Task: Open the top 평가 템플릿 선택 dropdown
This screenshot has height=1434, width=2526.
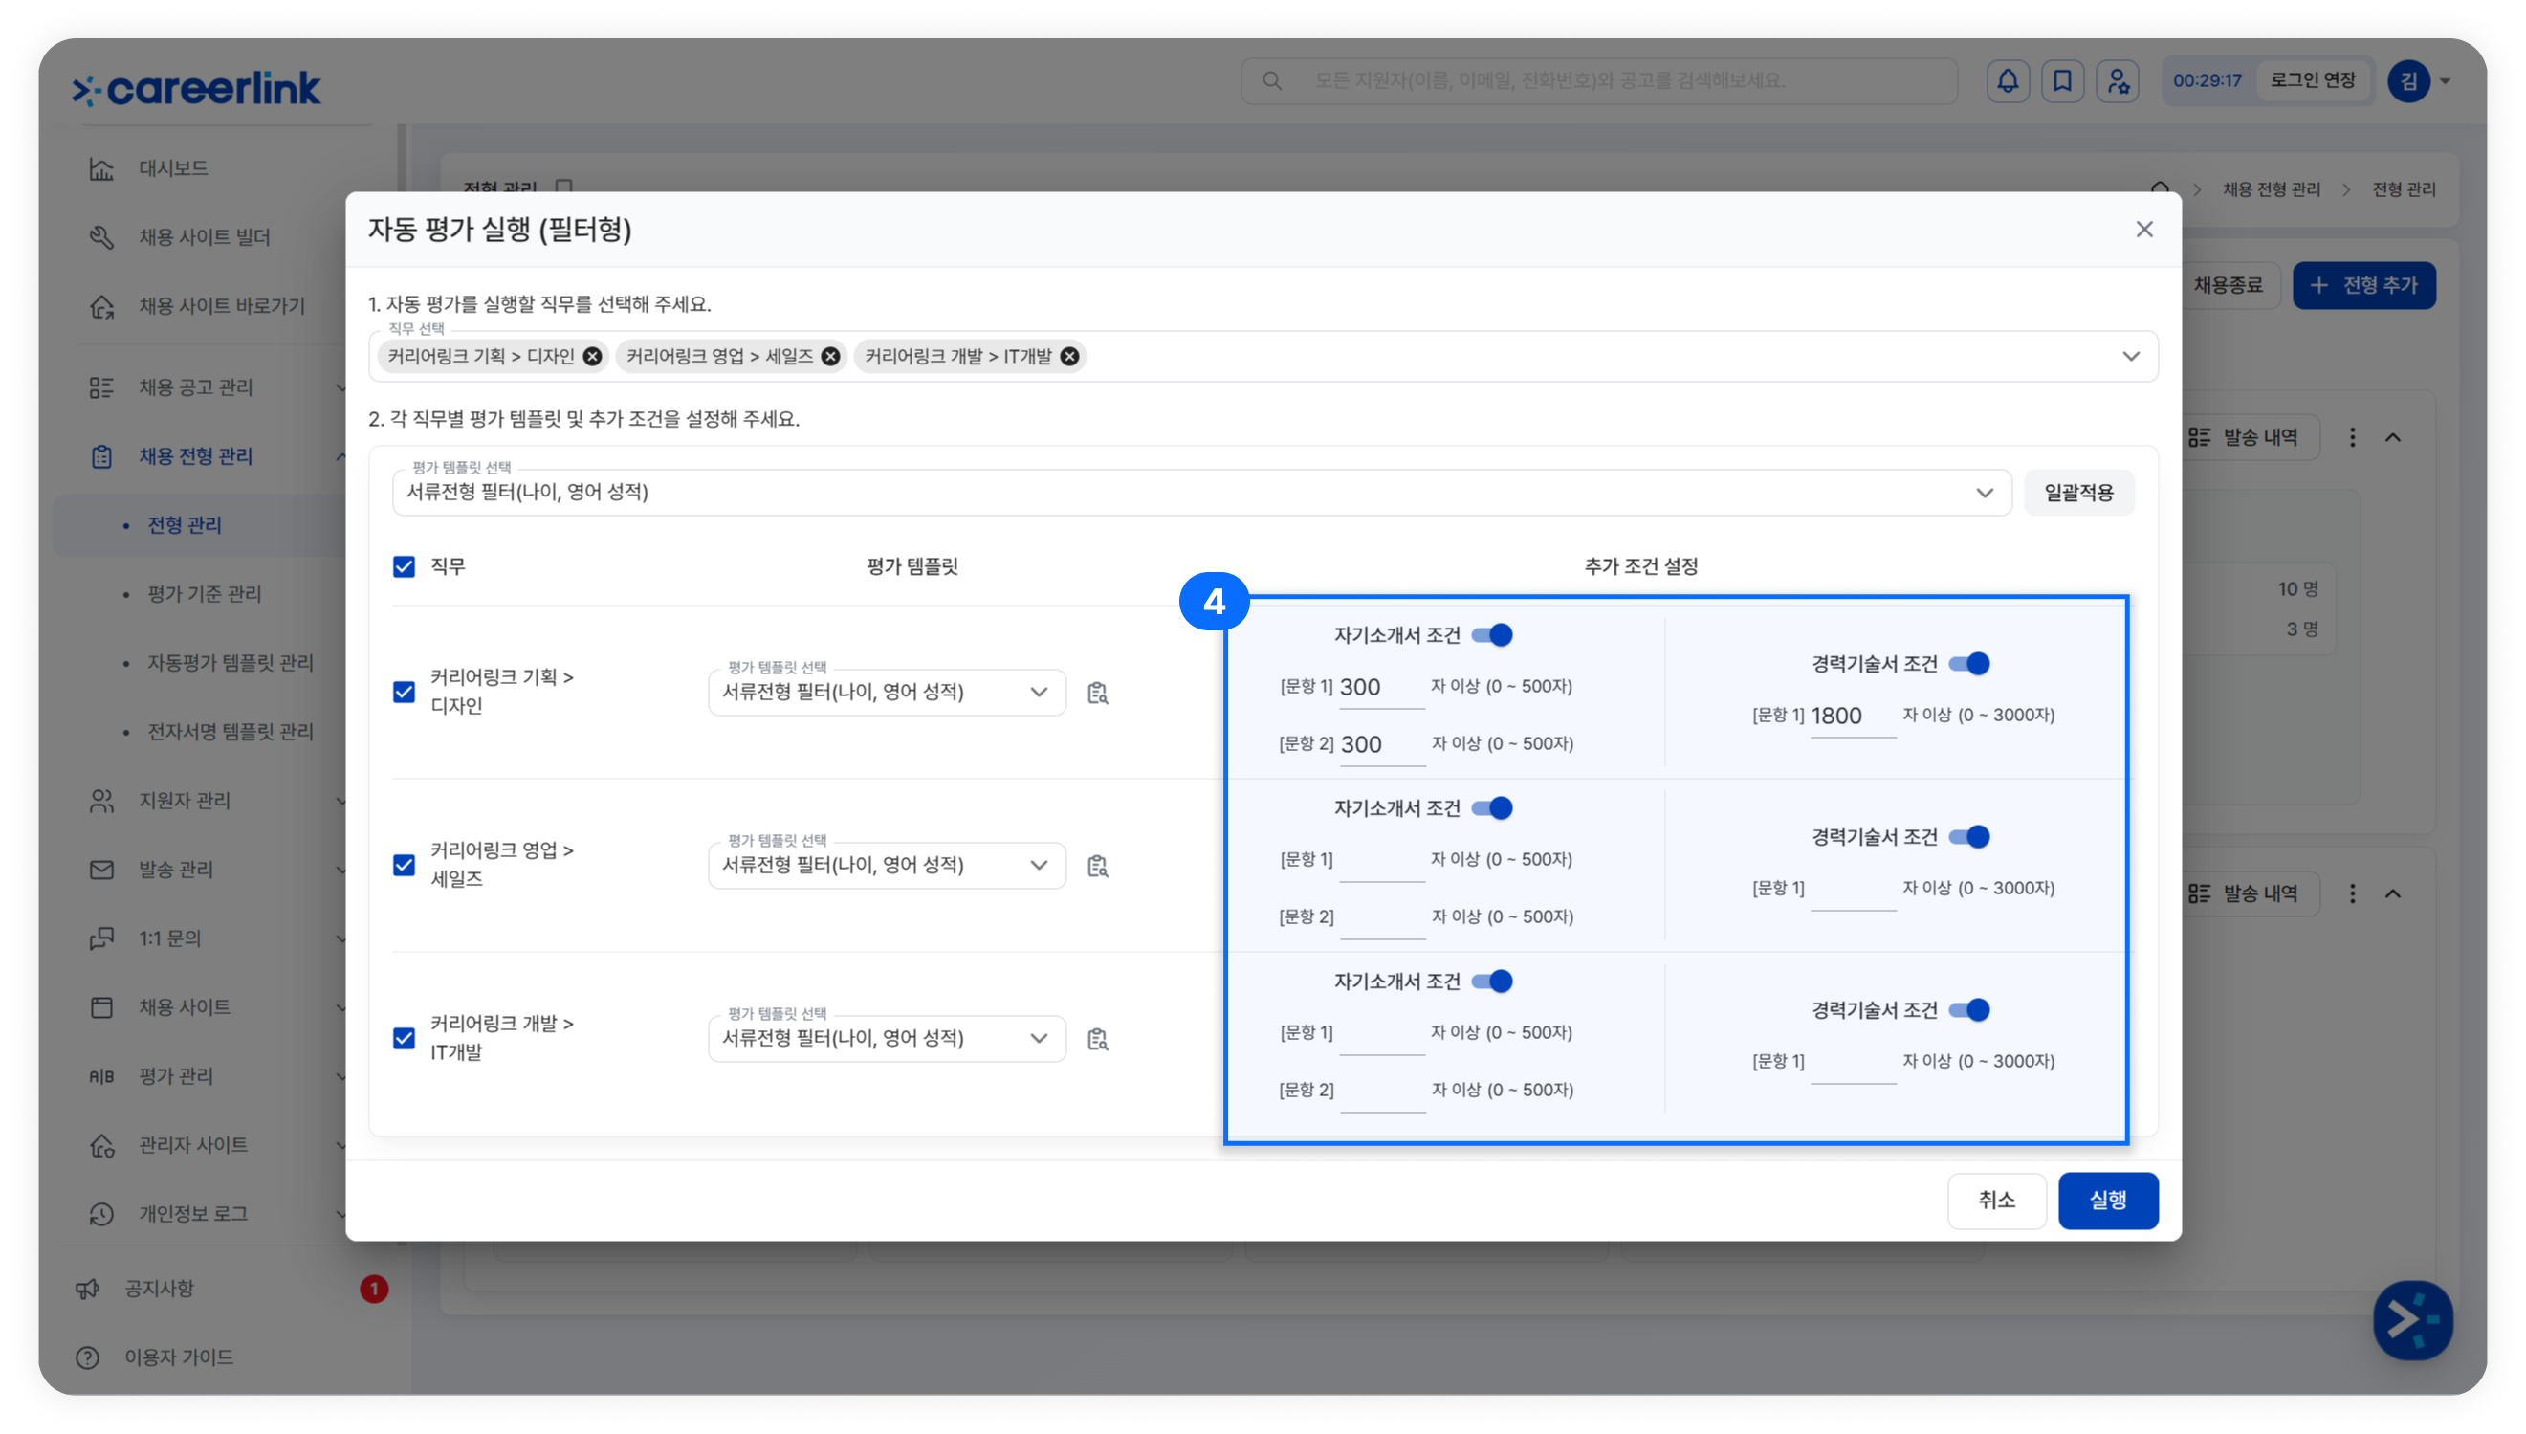Action: click(1201, 493)
